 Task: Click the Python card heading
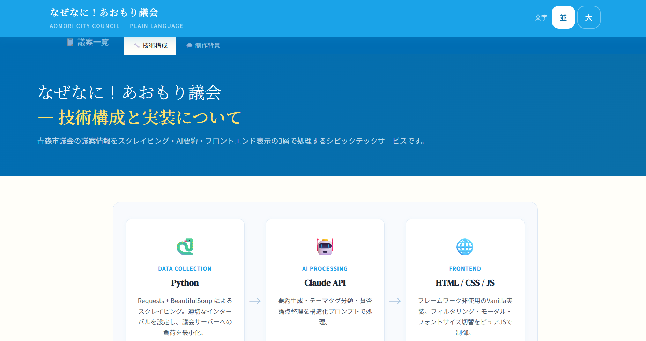pyautogui.click(x=185, y=283)
